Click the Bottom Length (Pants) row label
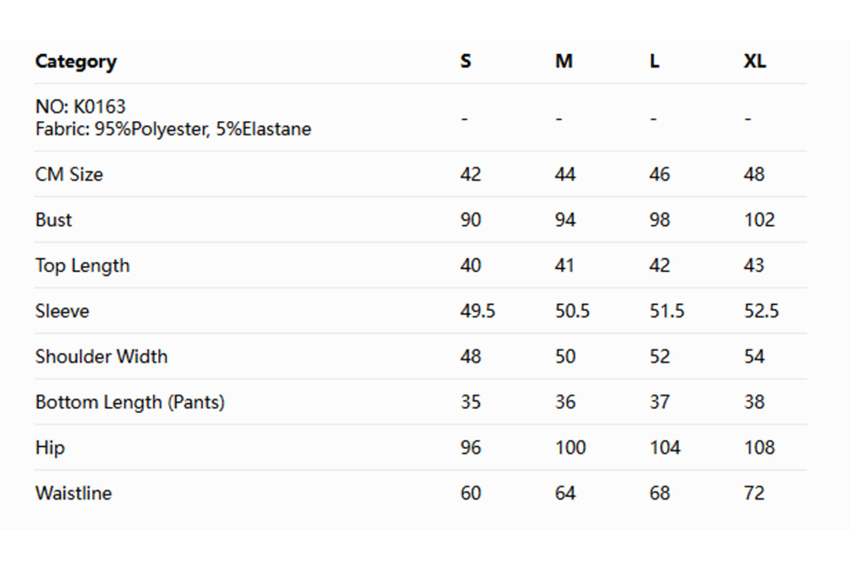 click(x=130, y=402)
